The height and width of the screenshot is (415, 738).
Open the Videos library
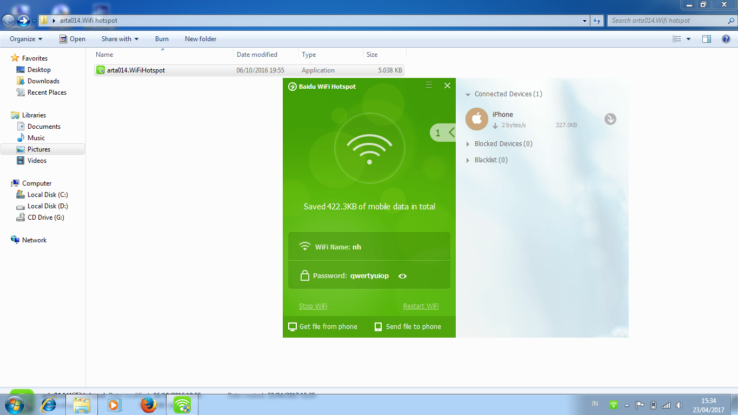click(37, 161)
